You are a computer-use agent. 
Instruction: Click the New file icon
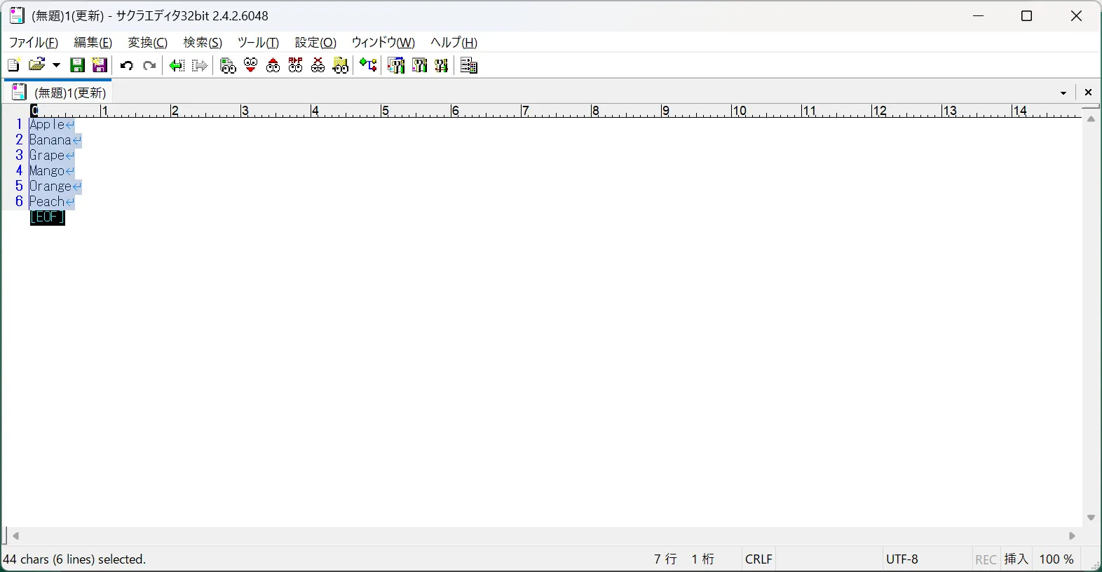13,65
